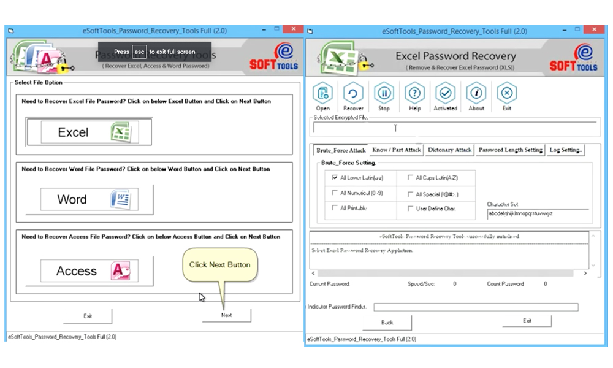The width and height of the screenshot is (613, 368).
Task: Click the Stop toolbar icon
Action: [384, 96]
